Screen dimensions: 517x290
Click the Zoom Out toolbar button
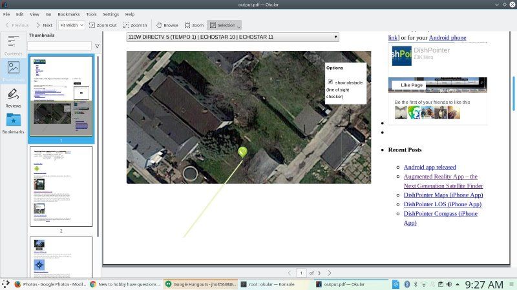(x=103, y=25)
